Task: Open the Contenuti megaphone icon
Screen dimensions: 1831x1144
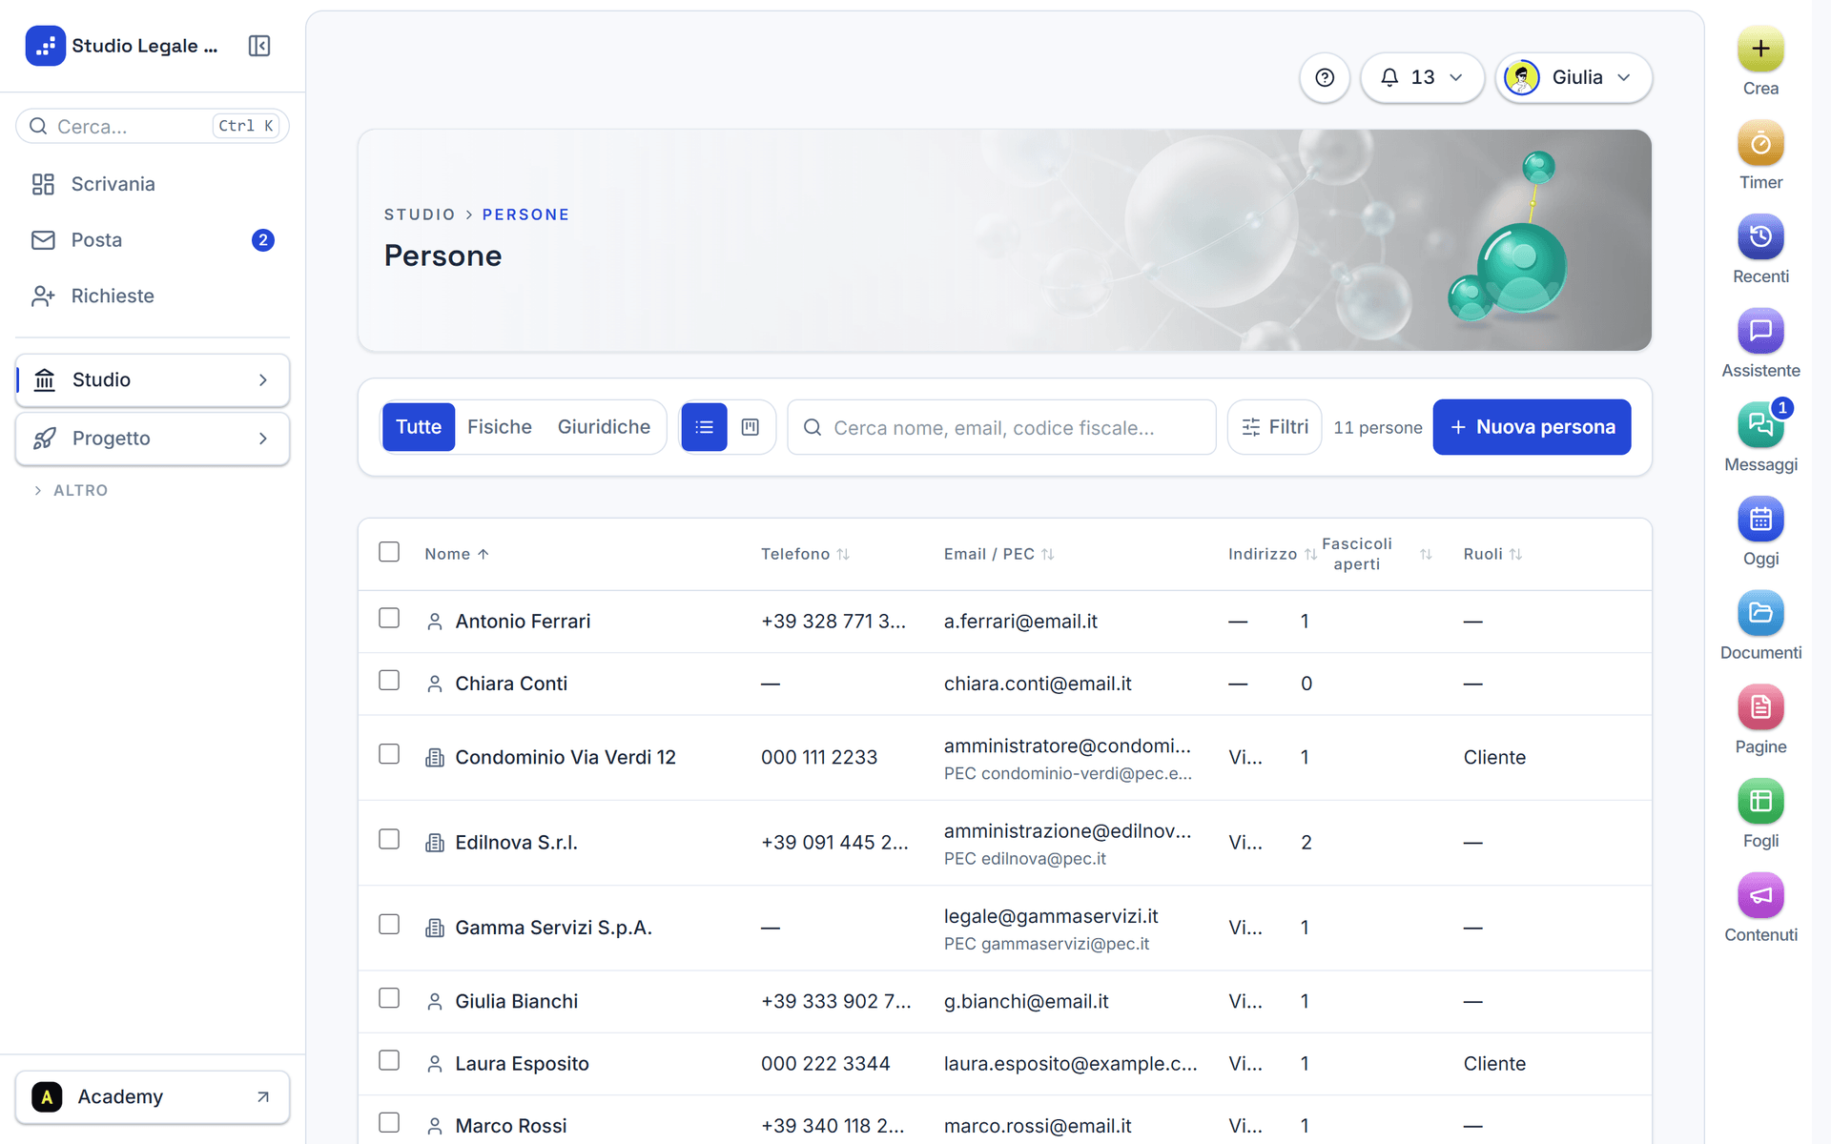Action: 1760,896
